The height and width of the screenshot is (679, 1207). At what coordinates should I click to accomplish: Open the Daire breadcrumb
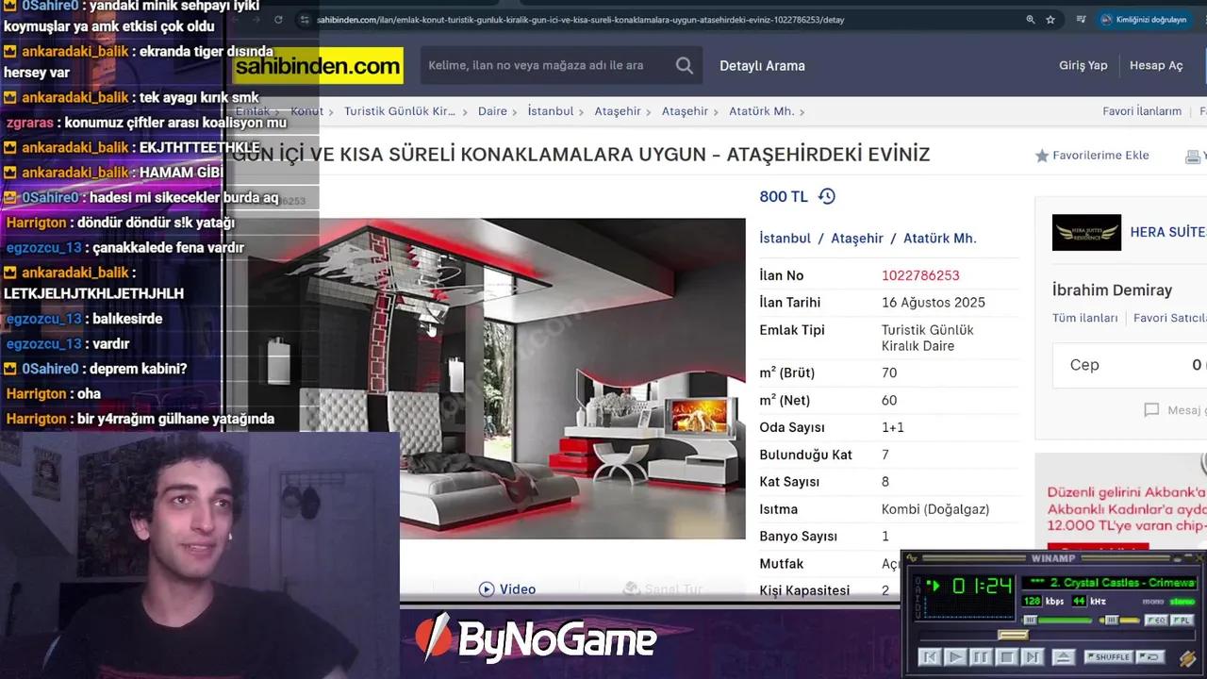click(492, 111)
